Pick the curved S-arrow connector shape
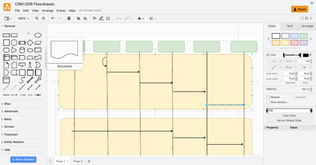This screenshot has width=316, height=165. coord(22,80)
